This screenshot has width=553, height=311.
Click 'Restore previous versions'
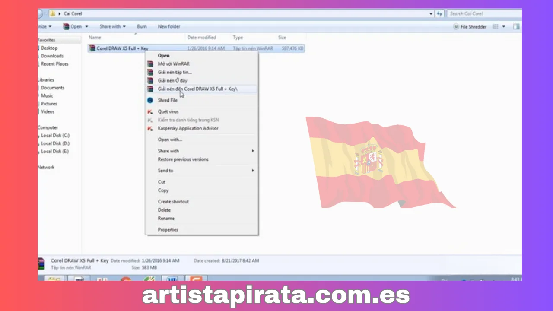point(183,159)
